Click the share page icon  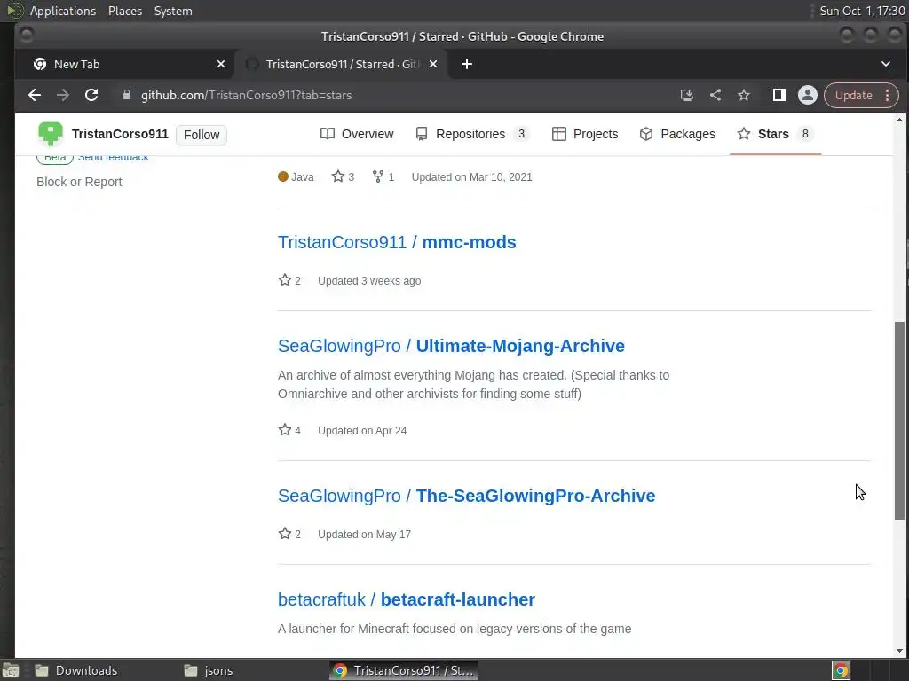pos(715,95)
